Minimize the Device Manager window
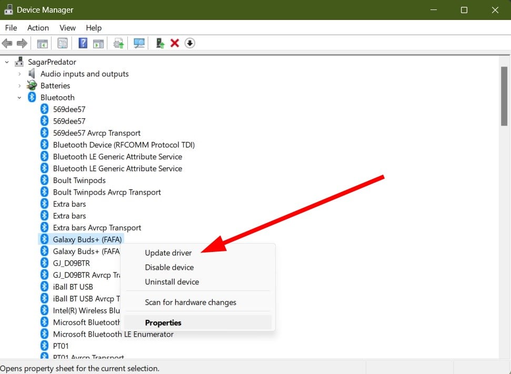The width and height of the screenshot is (511, 374). (x=434, y=10)
